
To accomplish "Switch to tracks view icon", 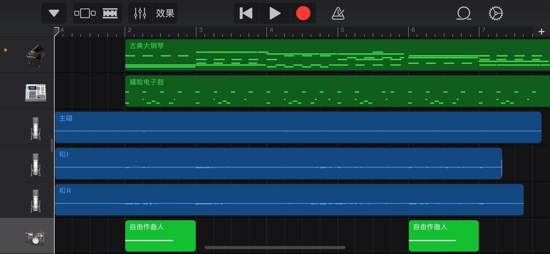I will click(x=110, y=14).
